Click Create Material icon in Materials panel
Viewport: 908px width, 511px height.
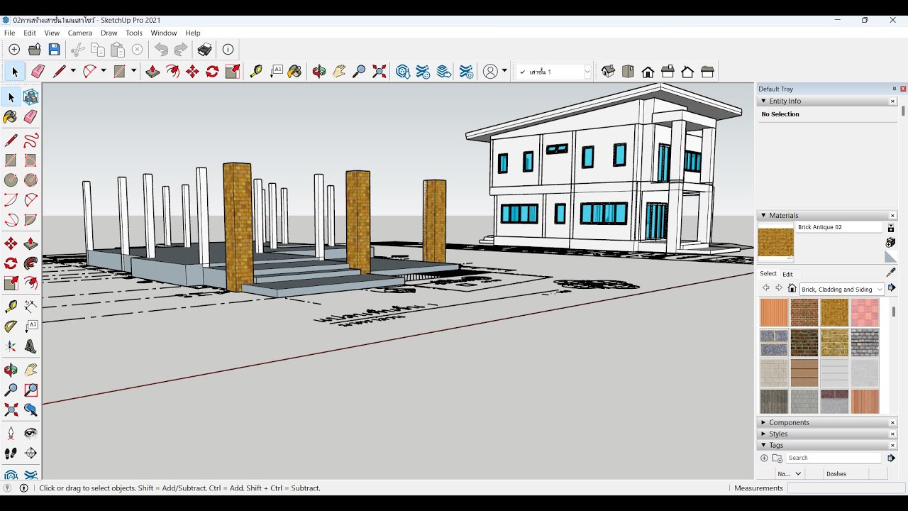click(891, 243)
